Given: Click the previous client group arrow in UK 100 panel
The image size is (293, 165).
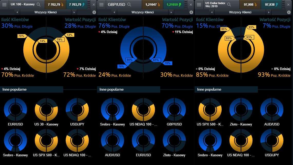Looking at the screenshot, I should click(x=17, y=12).
